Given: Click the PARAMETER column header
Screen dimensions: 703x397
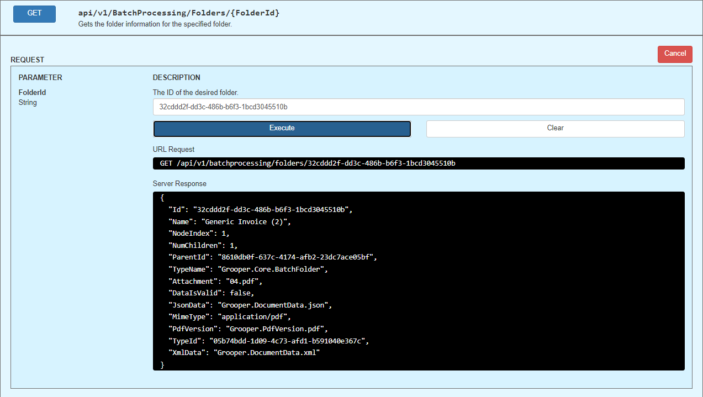Looking at the screenshot, I should (x=40, y=77).
